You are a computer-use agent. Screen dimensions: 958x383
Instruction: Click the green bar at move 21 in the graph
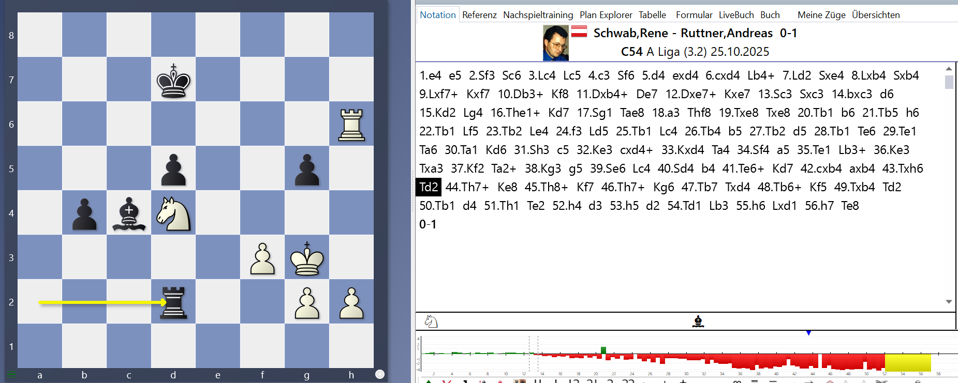[603, 350]
